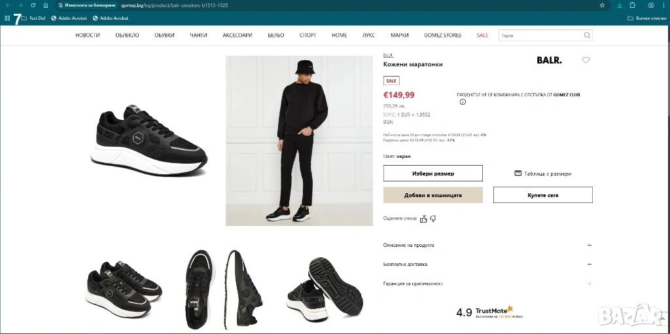Expand the "Гаранция за оригиналност" section
The height and width of the screenshot is (334, 670).
click(x=487, y=284)
